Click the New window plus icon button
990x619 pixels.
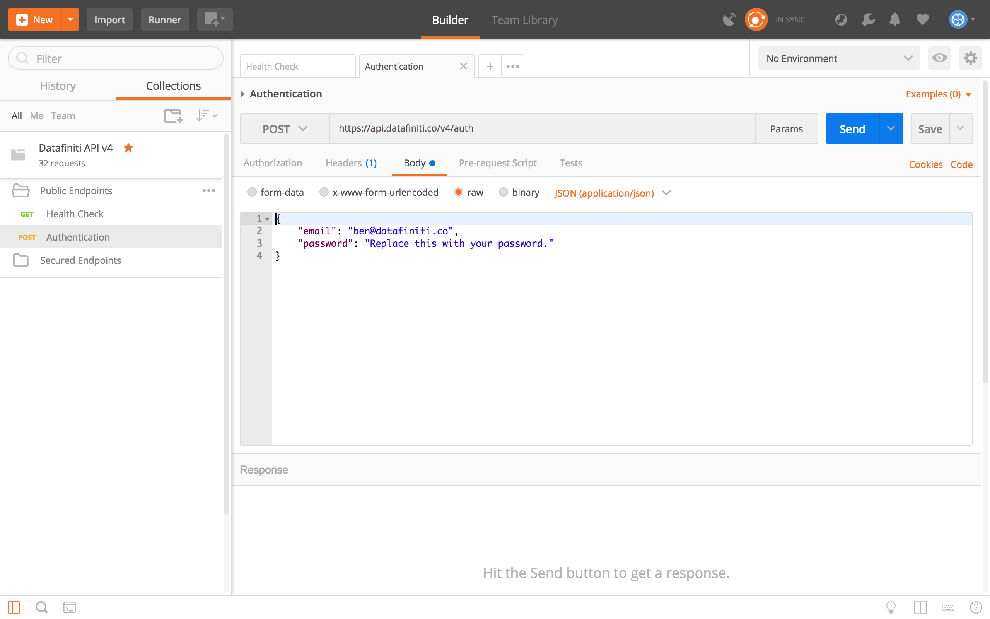coord(214,19)
